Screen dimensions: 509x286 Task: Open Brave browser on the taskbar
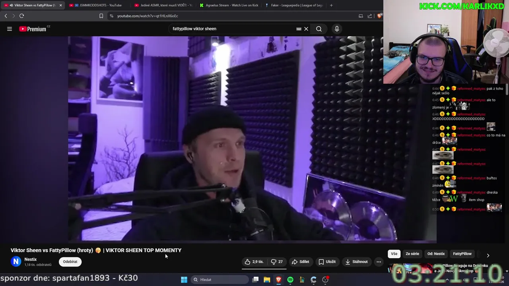click(279, 280)
